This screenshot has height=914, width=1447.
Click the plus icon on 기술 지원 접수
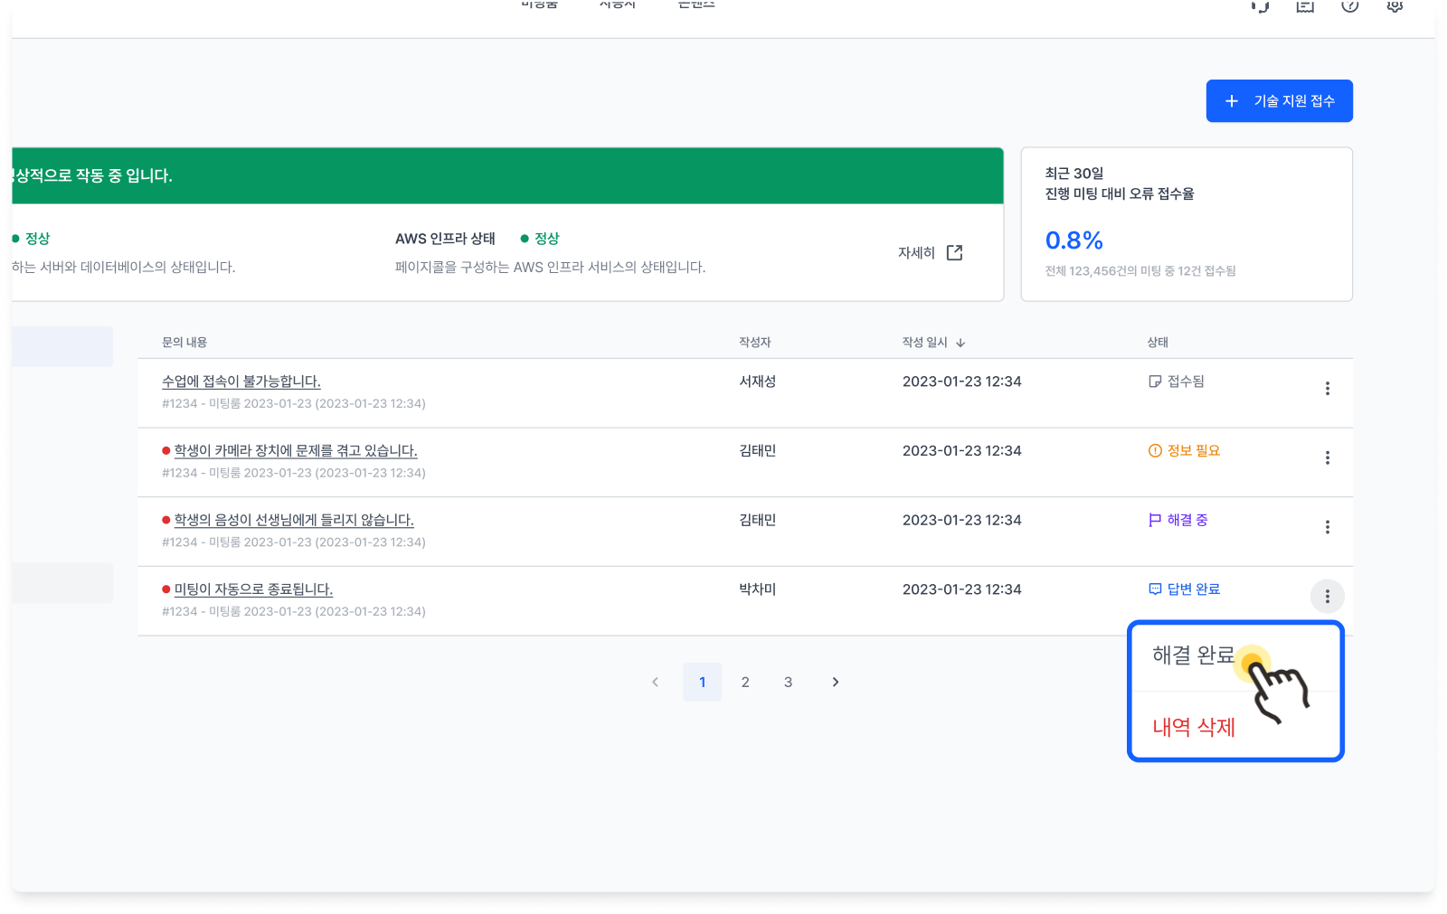(x=1232, y=101)
